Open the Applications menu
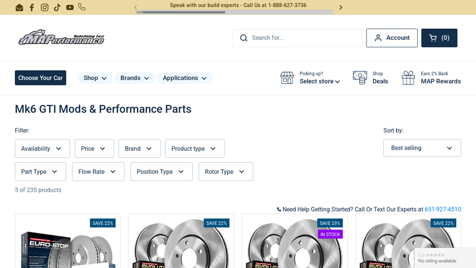Viewport: 476px width, 268px height. pyautogui.click(x=184, y=78)
